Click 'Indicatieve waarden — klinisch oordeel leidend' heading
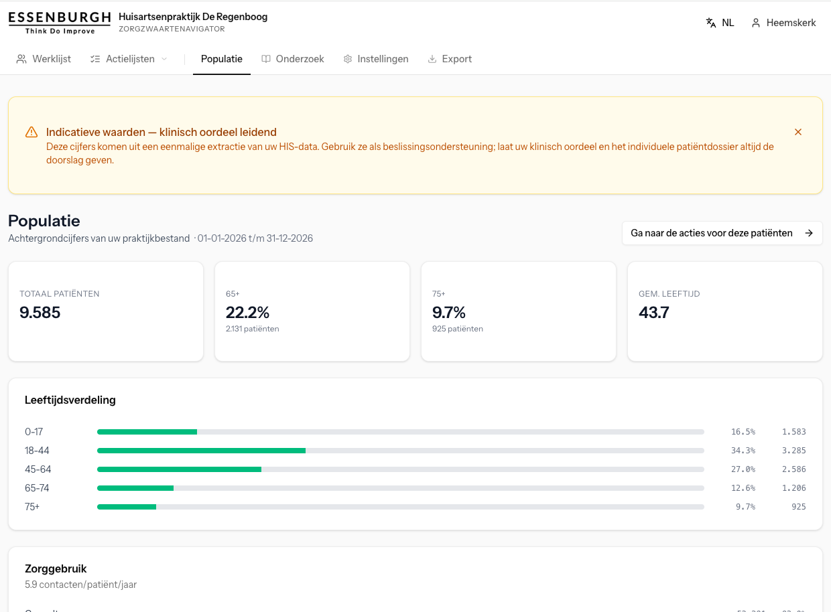 pyautogui.click(x=162, y=132)
